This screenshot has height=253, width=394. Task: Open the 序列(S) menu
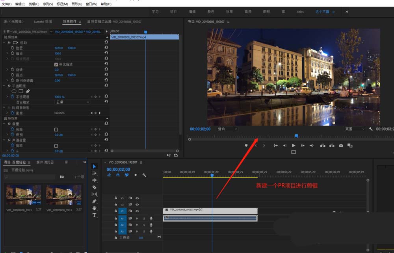point(48,4)
